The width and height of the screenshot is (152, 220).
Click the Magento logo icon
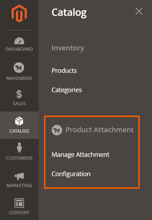point(19,13)
